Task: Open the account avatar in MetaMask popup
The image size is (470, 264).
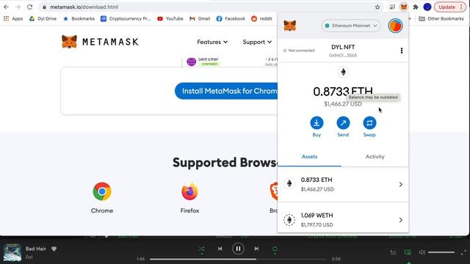Action: point(395,26)
